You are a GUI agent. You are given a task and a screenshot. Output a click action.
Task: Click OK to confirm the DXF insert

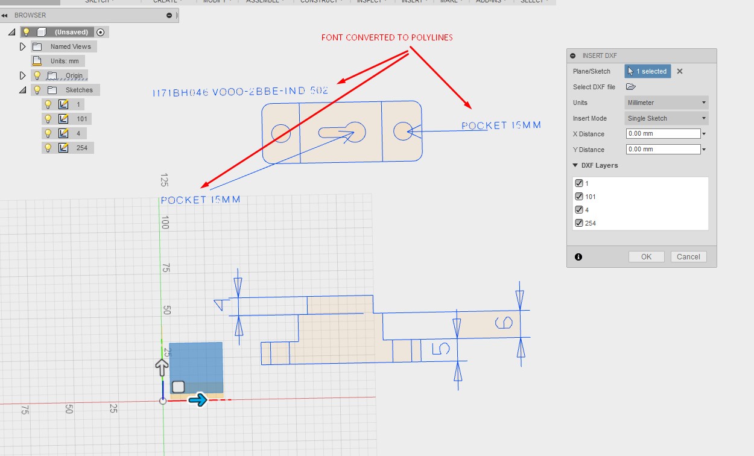pyautogui.click(x=646, y=256)
